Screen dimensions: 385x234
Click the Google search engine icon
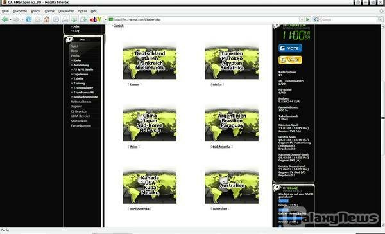pos(316,19)
